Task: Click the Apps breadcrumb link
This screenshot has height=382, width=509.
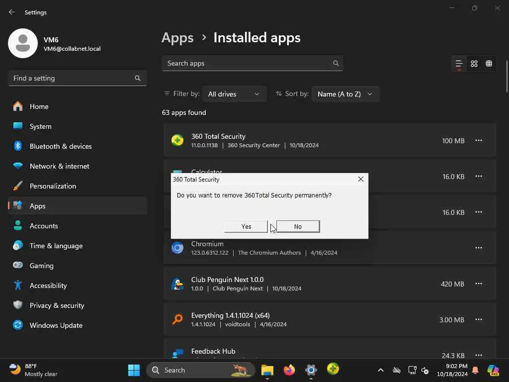Action: pyautogui.click(x=177, y=38)
